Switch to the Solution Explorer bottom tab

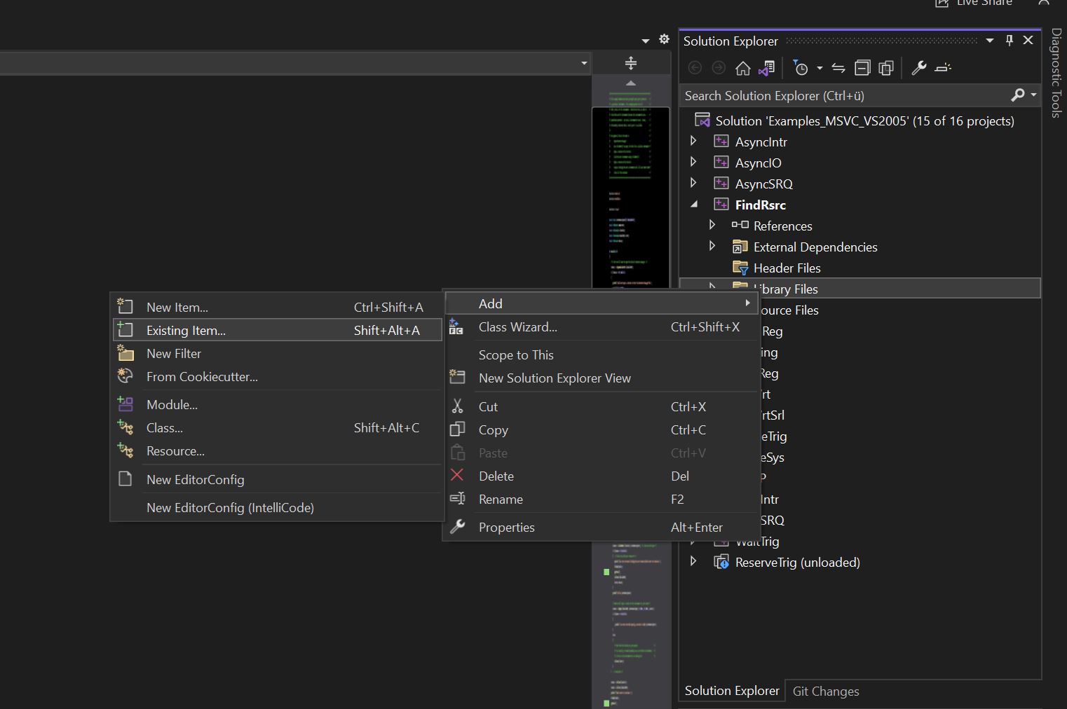pos(732,690)
